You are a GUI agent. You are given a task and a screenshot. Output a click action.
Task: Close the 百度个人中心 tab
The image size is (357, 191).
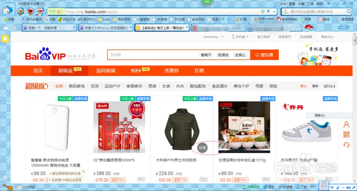click(130, 27)
